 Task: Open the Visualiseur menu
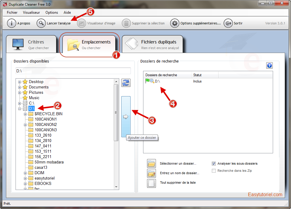tap(31, 13)
